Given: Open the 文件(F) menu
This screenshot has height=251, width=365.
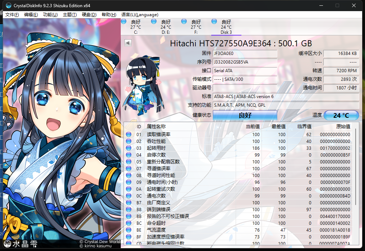Looking at the screenshot, I should coord(12,15).
